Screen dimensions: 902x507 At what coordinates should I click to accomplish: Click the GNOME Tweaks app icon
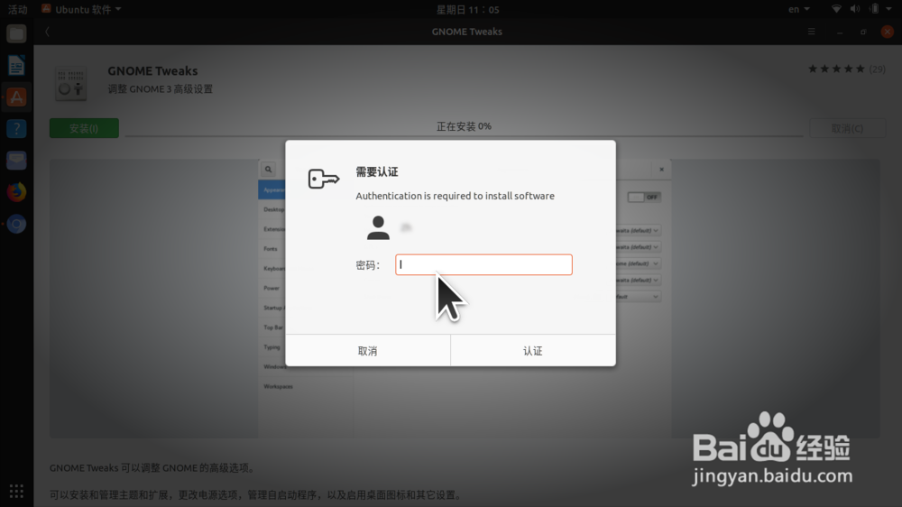(71, 83)
